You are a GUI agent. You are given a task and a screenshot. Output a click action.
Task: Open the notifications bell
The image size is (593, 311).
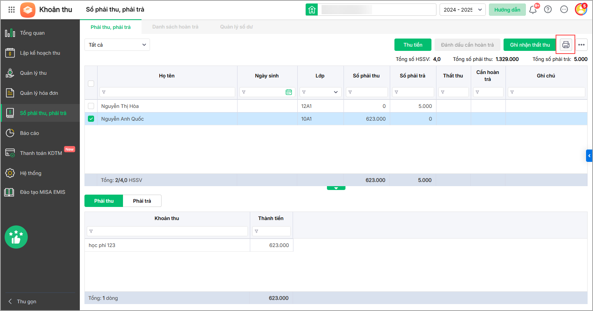pyautogui.click(x=533, y=10)
